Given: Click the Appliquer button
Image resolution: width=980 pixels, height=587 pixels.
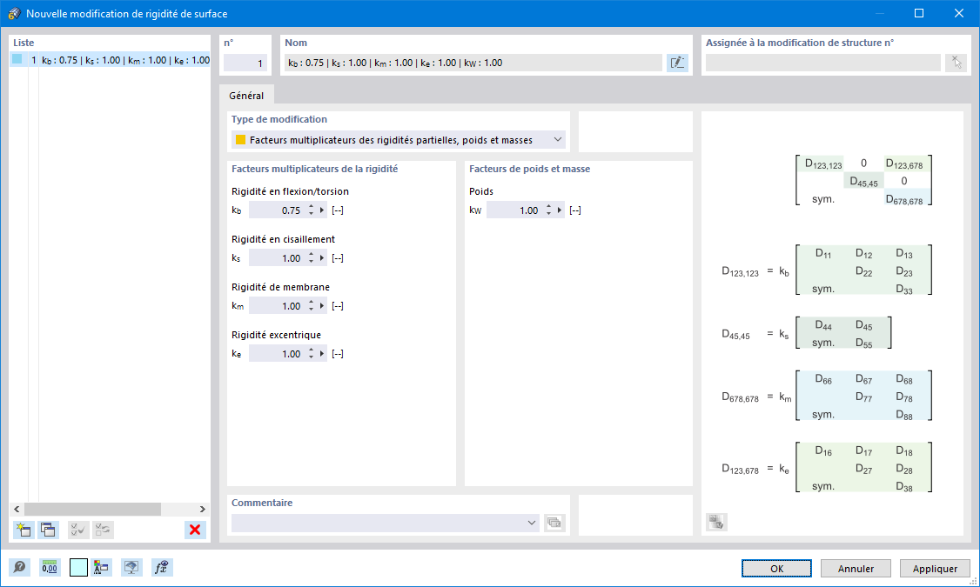Looking at the screenshot, I should click(x=935, y=568).
